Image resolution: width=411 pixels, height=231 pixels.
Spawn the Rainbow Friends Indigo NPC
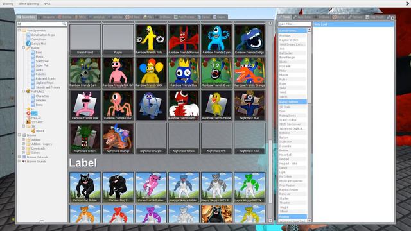[x=249, y=40]
